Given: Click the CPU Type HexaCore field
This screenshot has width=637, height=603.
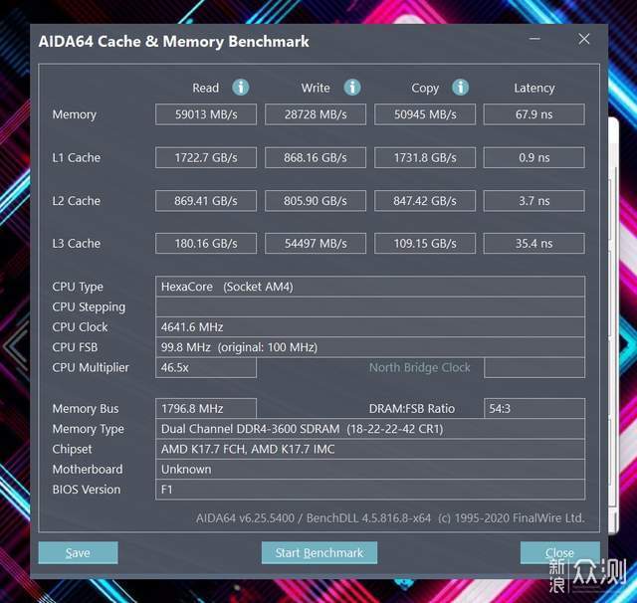Looking at the screenshot, I should pos(370,287).
